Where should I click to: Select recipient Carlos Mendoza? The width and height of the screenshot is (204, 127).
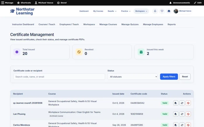pos(22,125)
